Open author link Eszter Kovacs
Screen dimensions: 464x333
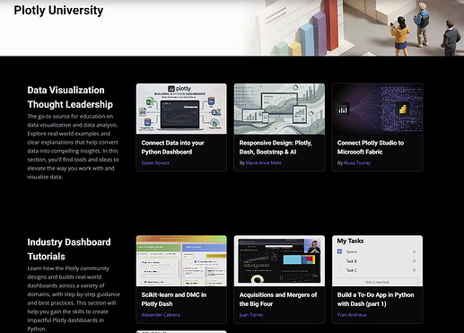[x=155, y=162]
